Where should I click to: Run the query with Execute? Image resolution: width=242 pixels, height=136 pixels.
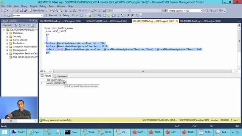(x=51, y=15)
